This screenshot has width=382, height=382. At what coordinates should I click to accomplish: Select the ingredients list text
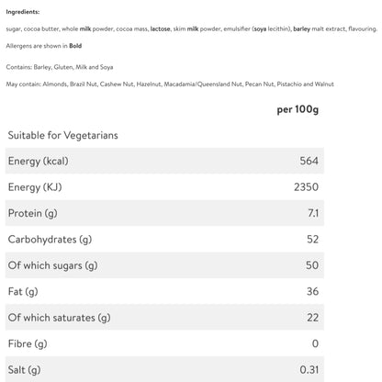(192, 28)
